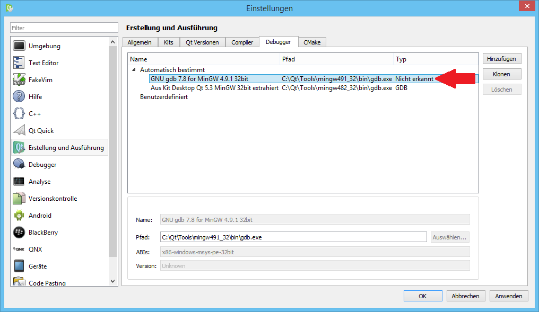Switch to the Allgemein tab

tap(140, 42)
